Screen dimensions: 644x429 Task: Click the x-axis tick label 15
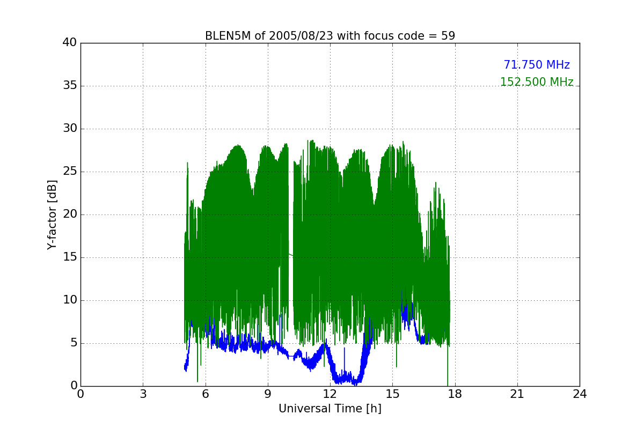pyautogui.click(x=392, y=394)
